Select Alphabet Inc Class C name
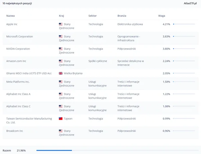Screen dimensions: 201x154 point(18,106)
